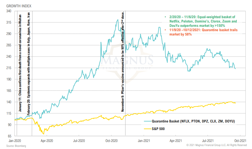Click the Magnus Financial Group copyright notice
This screenshot has height=149, width=252.
(x=217, y=145)
